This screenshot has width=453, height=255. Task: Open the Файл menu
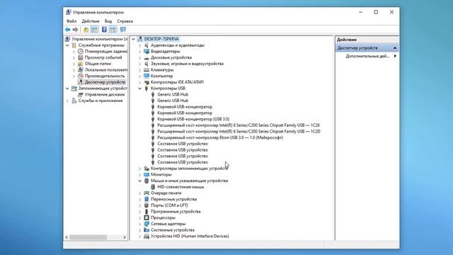71,21
